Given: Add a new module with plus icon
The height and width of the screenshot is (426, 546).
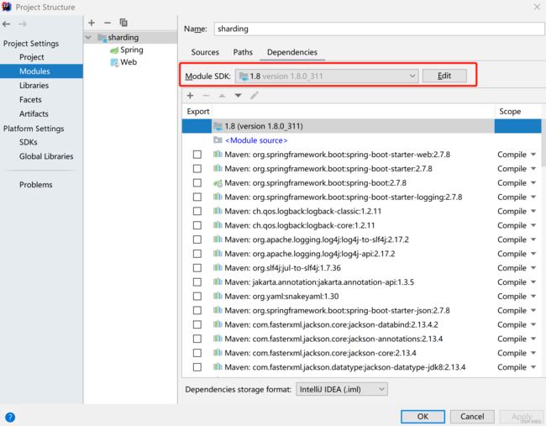Looking at the screenshot, I should (x=92, y=23).
